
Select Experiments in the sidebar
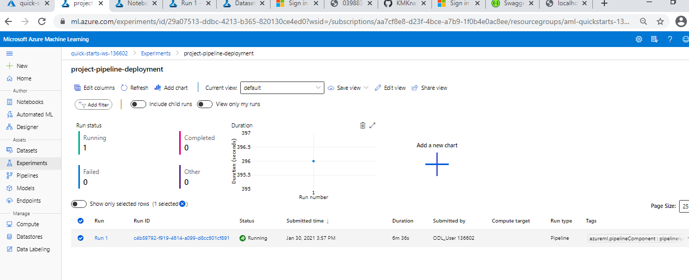(x=30, y=163)
